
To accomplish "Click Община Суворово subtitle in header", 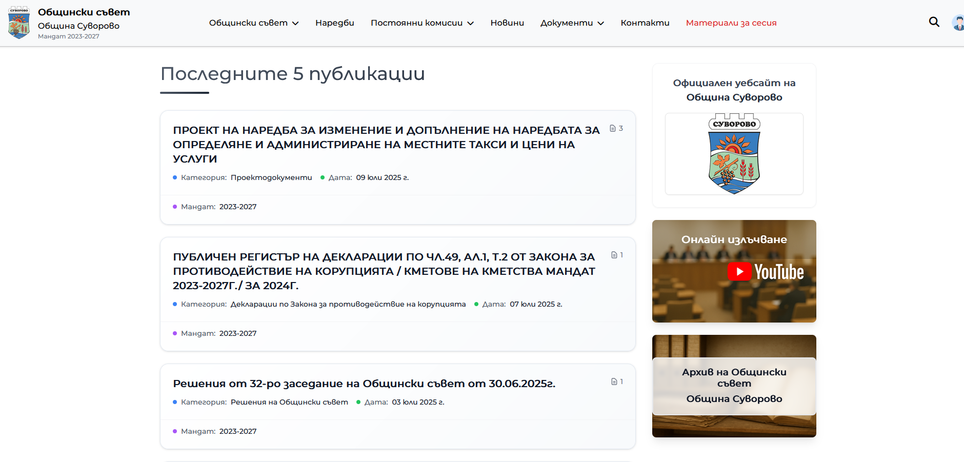I will point(78,26).
